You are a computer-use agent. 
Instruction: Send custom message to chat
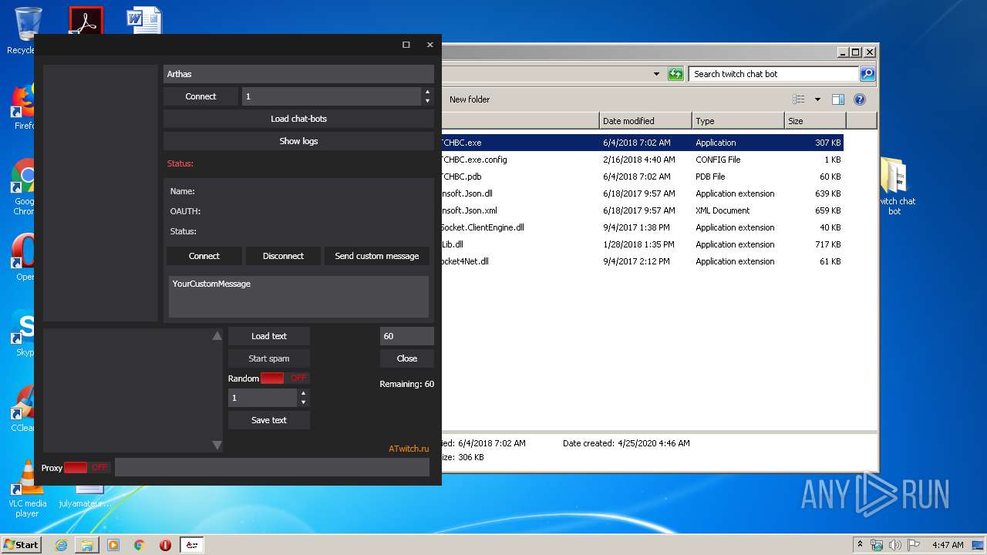coord(377,256)
